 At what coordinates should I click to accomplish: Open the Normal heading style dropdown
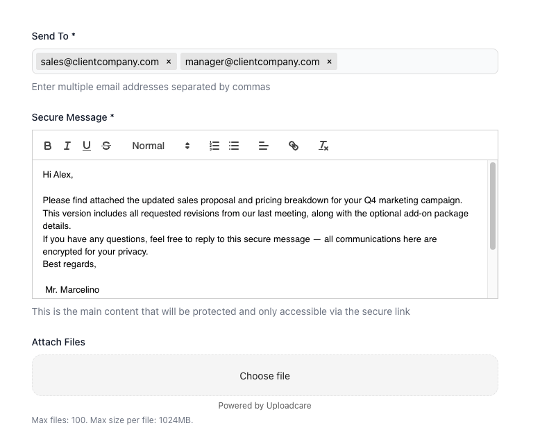[160, 146]
